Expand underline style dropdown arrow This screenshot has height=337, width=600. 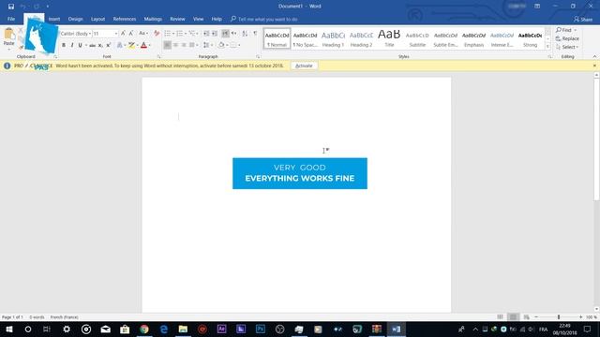tap(85, 45)
